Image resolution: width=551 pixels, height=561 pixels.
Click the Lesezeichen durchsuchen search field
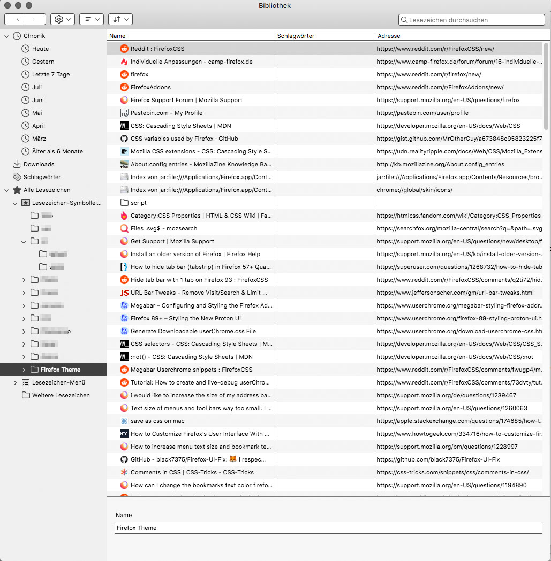click(x=471, y=20)
